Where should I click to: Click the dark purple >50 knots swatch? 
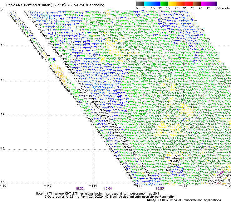point(216,4)
